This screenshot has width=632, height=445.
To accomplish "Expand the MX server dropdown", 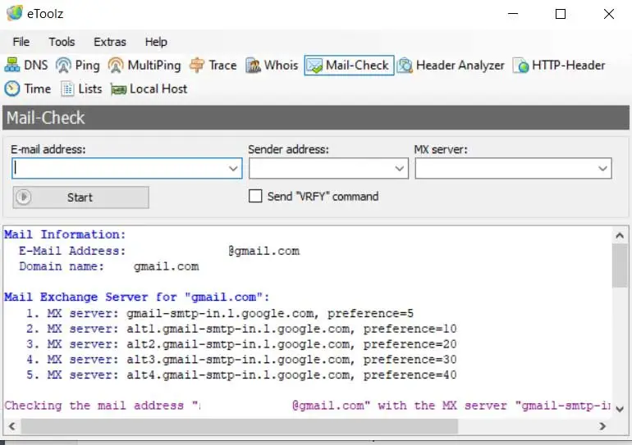I will [602, 169].
